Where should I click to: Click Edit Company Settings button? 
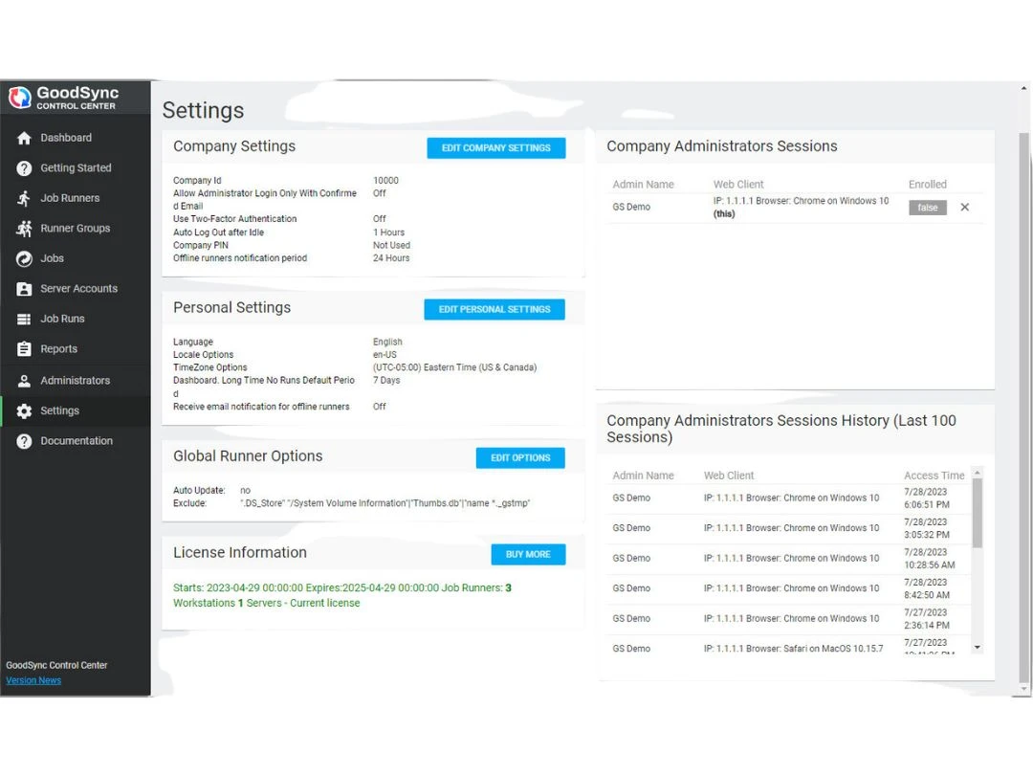point(495,148)
